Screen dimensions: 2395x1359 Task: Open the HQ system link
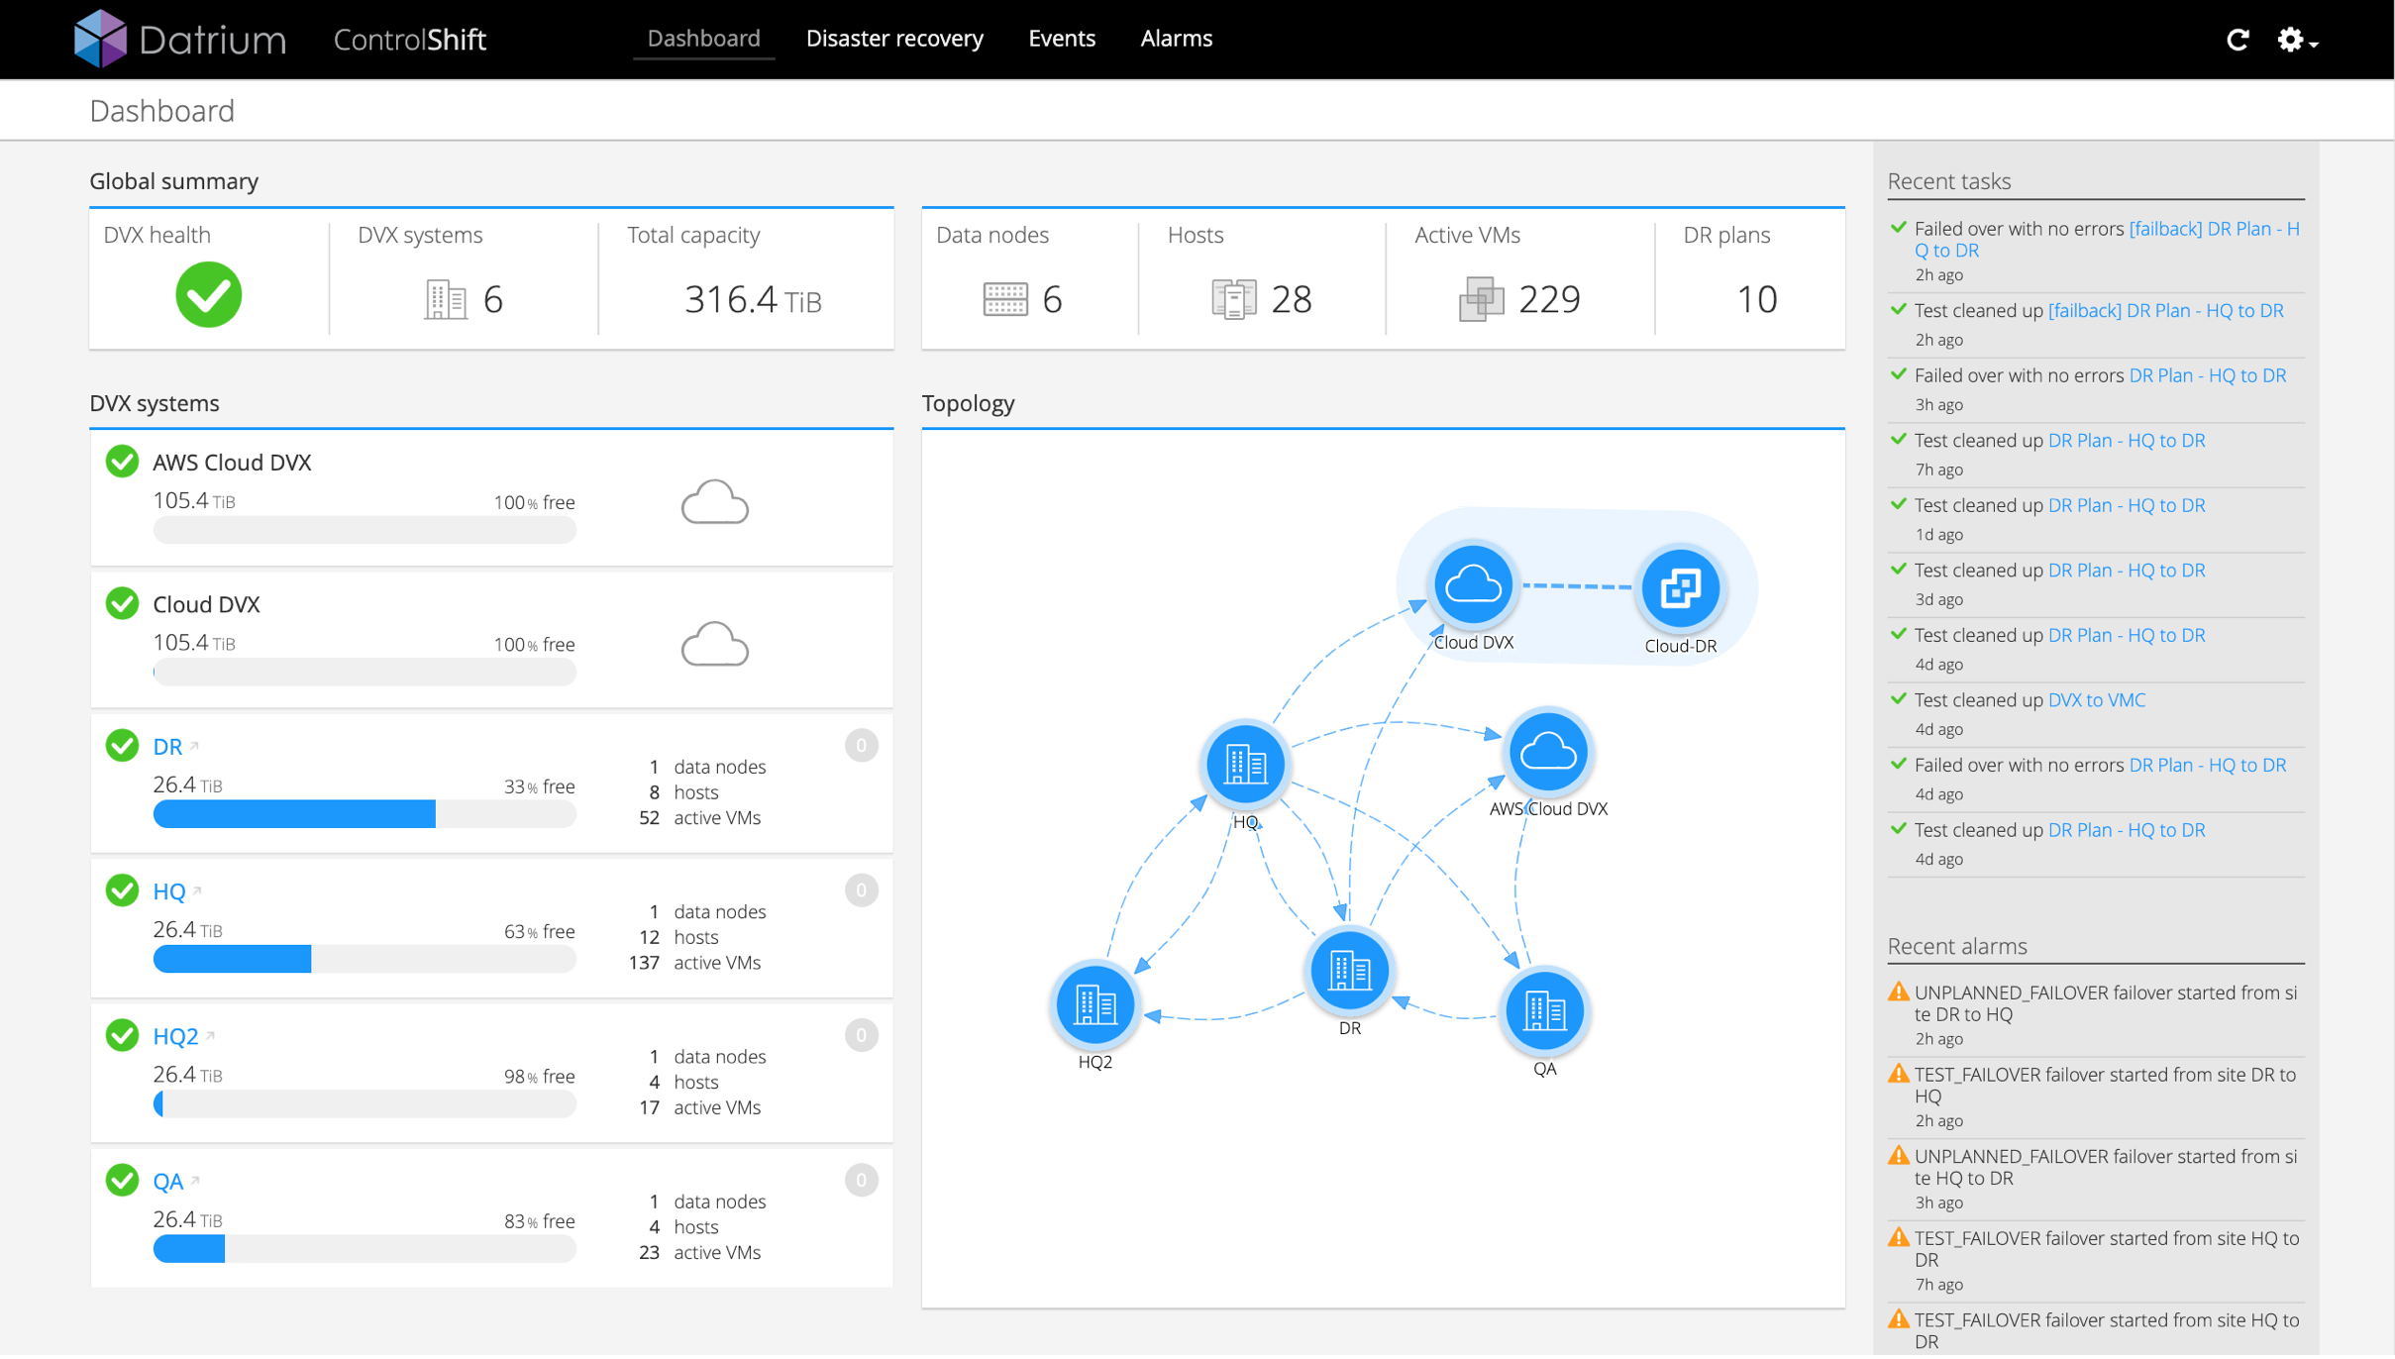[x=169, y=891]
